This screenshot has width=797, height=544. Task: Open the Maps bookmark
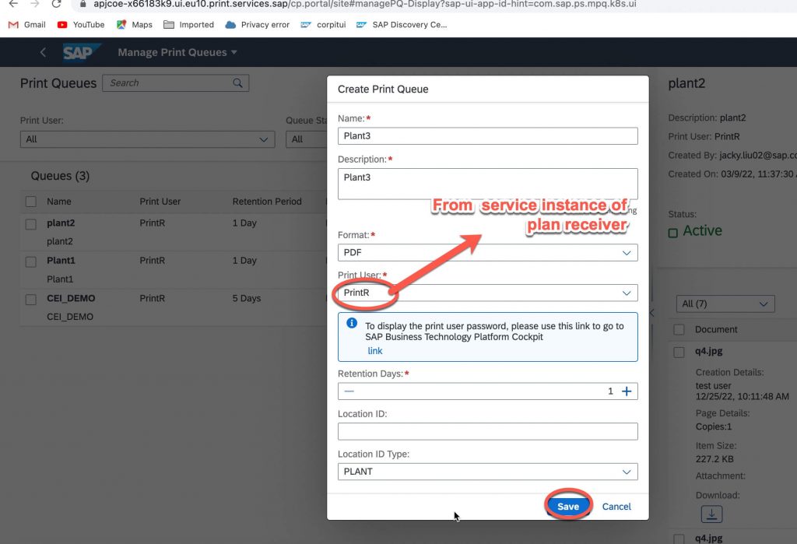point(134,24)
